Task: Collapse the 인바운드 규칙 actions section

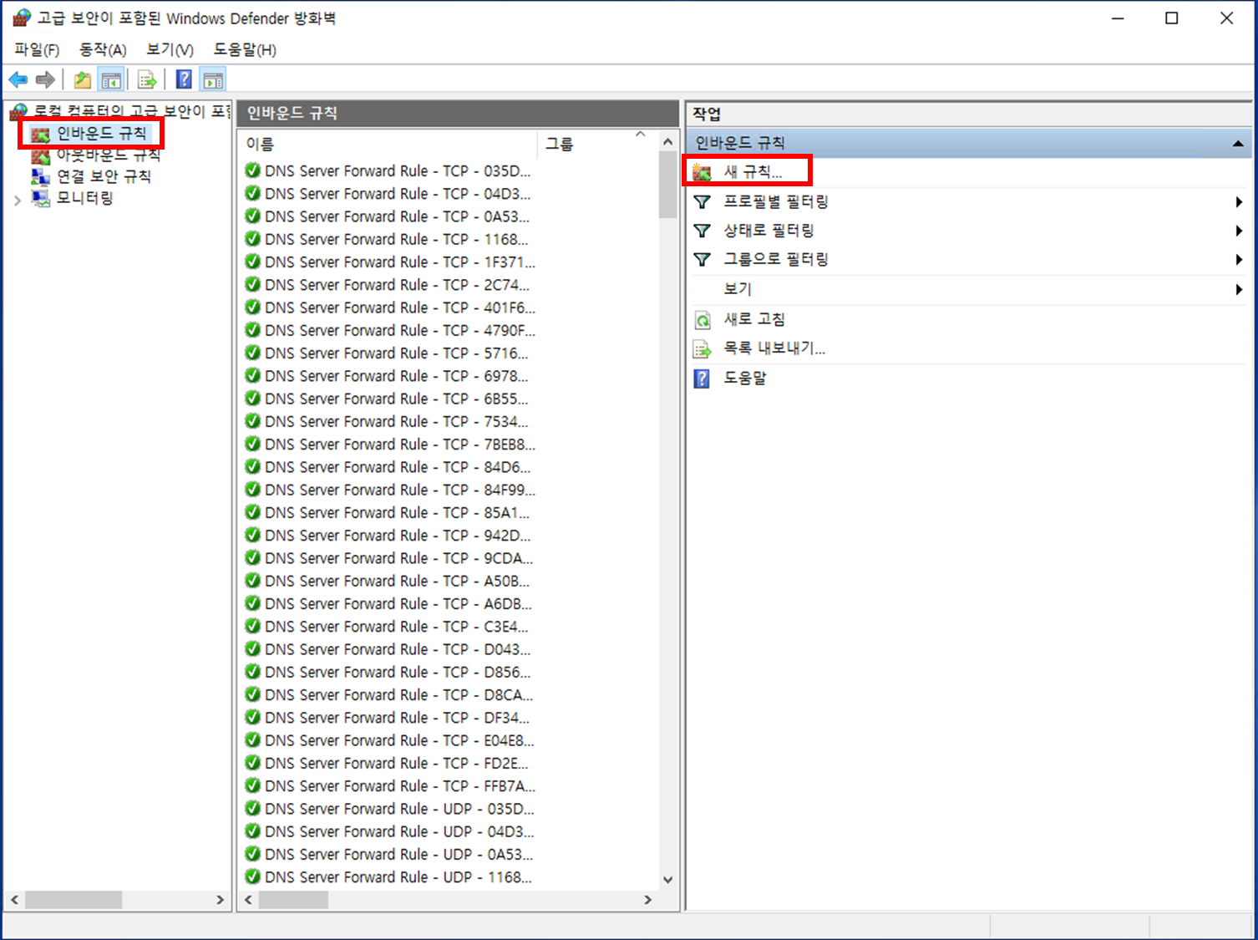Action: tap(1238, 144)
